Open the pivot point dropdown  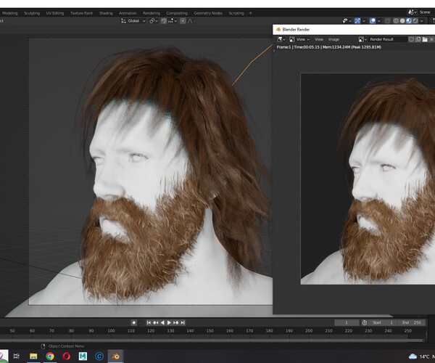154,21
